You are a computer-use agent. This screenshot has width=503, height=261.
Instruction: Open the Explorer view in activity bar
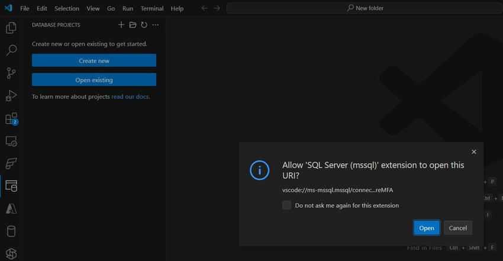click(11, 28)
